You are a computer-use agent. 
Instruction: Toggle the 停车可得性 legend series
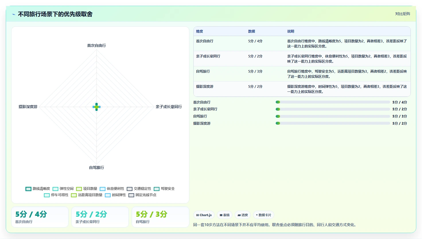[56, 195]
